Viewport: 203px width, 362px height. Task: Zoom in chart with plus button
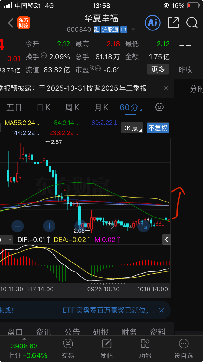(x=49, y=226)
